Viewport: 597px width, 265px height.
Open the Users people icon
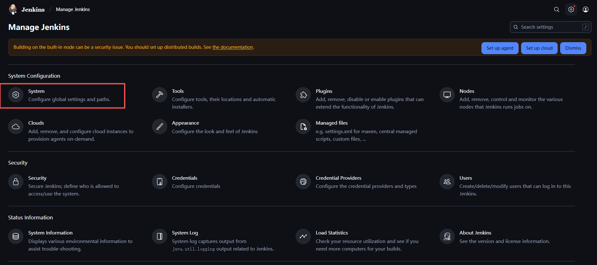pyautogui.click(x=447, y=182)
